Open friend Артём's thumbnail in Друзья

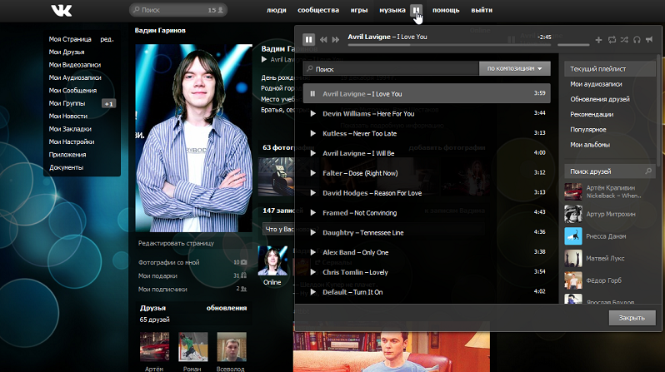154,346
